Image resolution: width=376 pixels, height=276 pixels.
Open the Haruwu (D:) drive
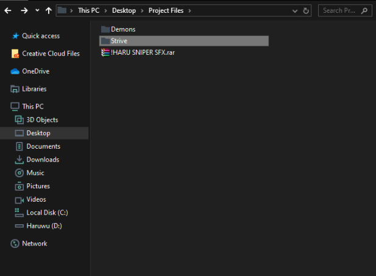click(44, 225)
